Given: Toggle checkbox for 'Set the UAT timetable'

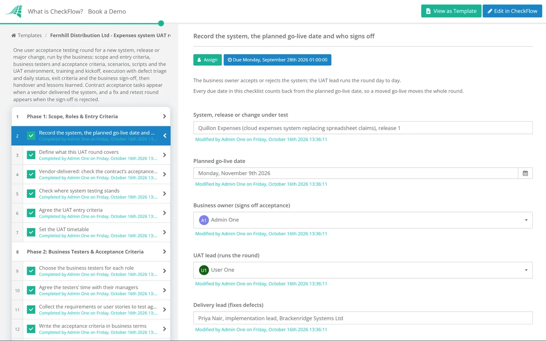Looking at the screenshot, I should click(31, 232).
